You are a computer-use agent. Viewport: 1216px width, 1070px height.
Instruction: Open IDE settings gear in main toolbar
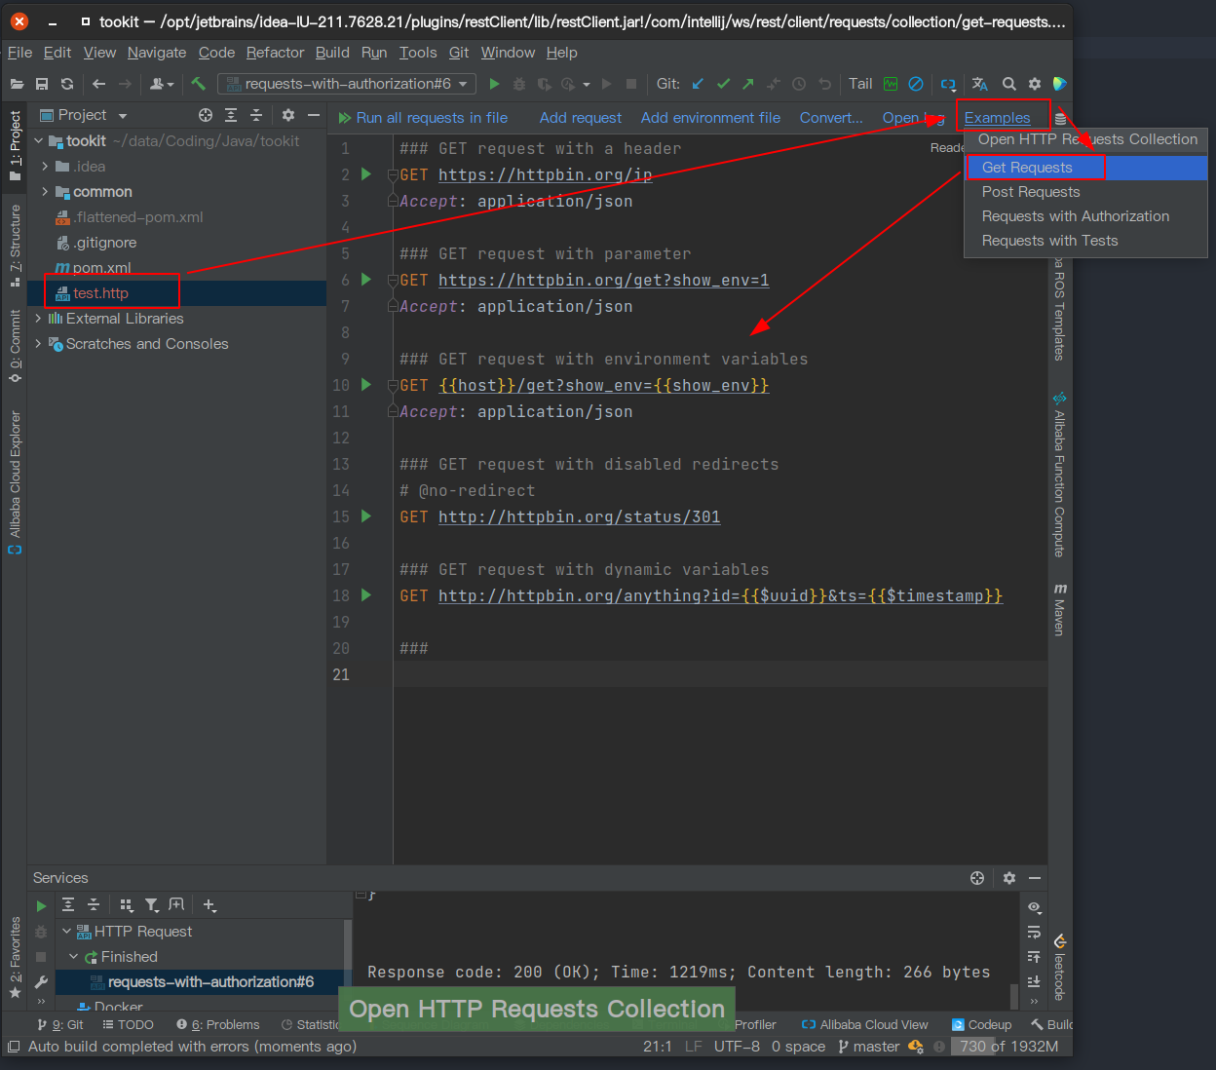1035,84
